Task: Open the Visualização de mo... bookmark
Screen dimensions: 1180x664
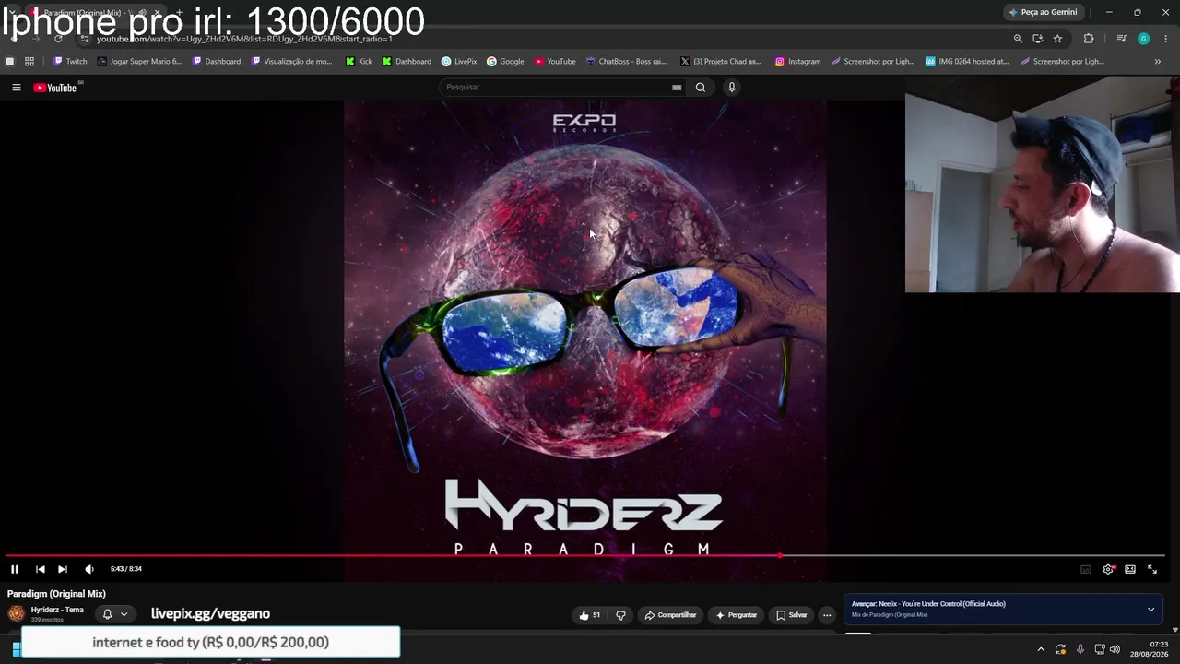Action: point(291,62)
